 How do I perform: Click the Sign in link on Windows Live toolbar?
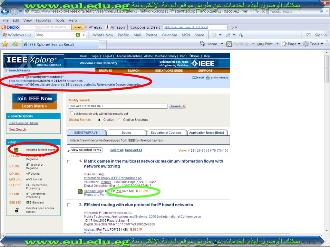(x=321, y=35)
